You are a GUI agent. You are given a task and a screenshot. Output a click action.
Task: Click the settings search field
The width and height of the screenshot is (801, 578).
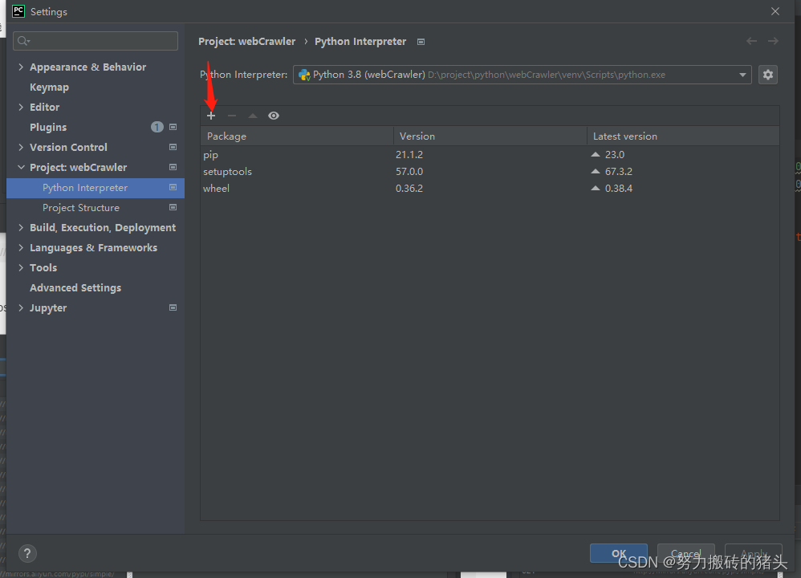pyautogui.click(x=96, y=41)
